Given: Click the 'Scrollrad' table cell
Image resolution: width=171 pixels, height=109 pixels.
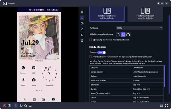Looking at the screenshot, I should click(147, 80).
